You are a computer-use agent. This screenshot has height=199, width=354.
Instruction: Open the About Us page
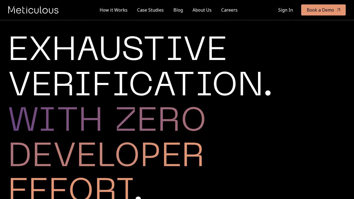(x=202, y=10)
